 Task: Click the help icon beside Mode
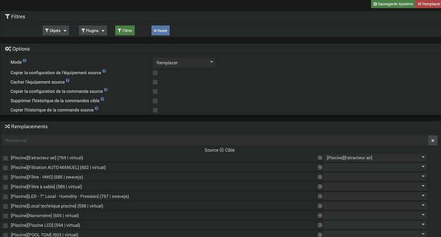tap(25, 61)
